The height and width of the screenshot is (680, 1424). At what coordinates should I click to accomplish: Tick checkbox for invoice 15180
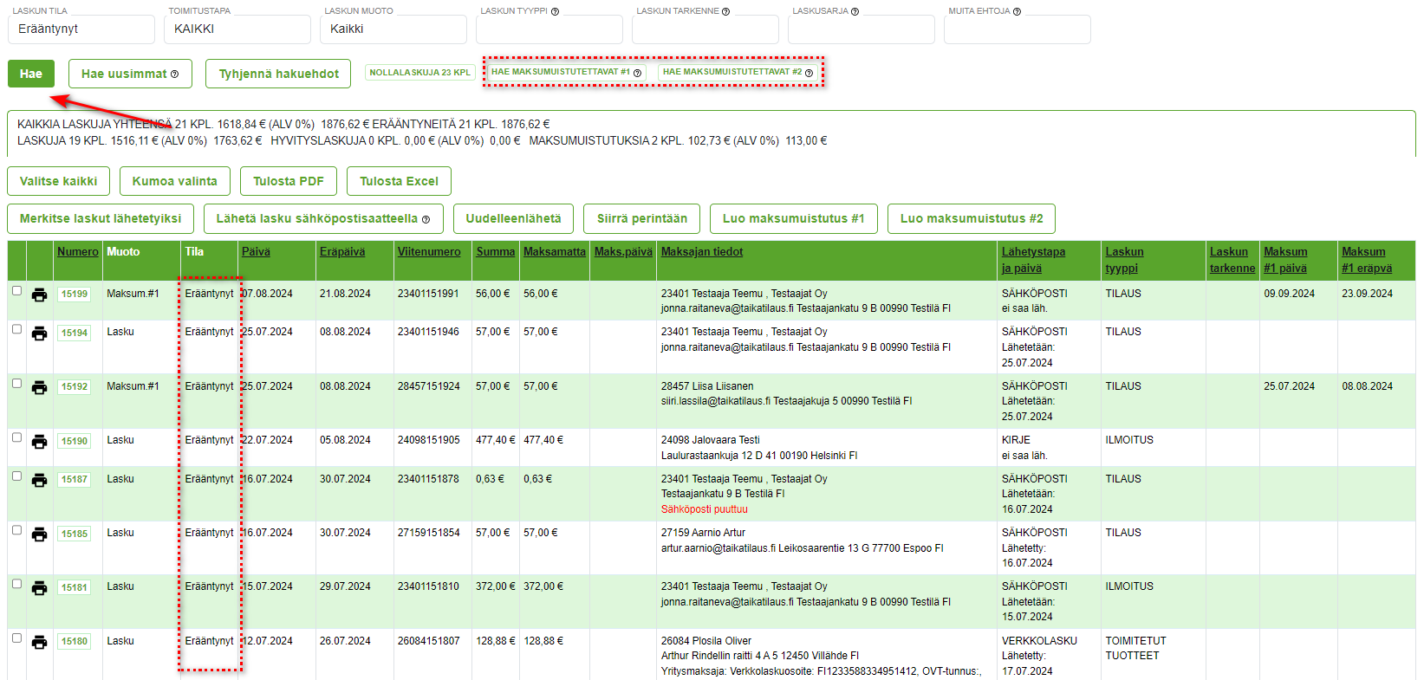(16, 638)
